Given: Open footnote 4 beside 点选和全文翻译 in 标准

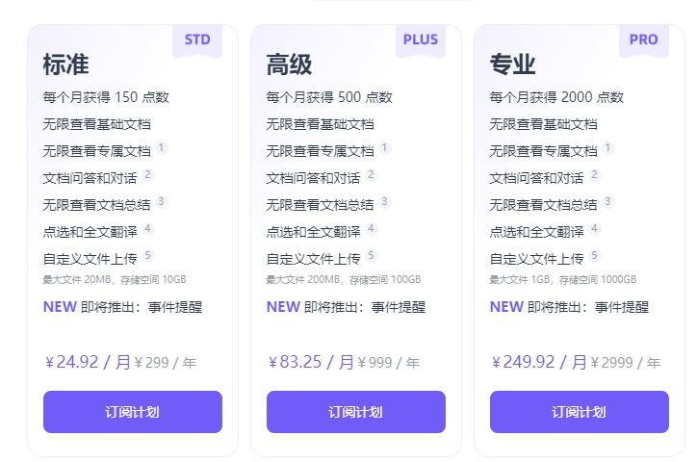Looking at the screenshot, I should [147, 229].
